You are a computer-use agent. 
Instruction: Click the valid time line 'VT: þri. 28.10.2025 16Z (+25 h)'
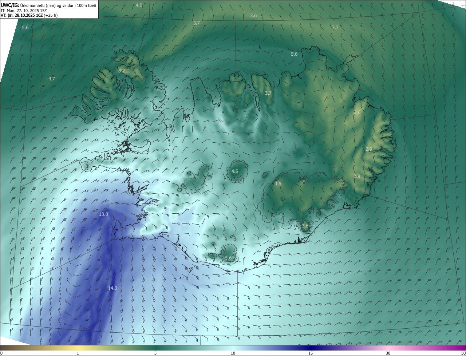click(29, 15)
